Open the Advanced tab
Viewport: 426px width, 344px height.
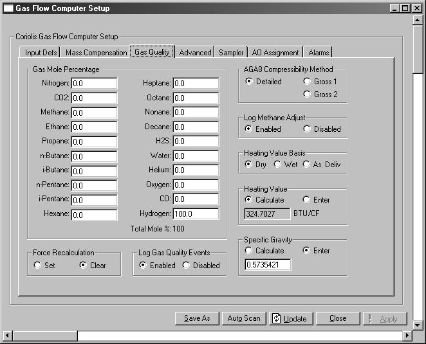click(195, 52)
